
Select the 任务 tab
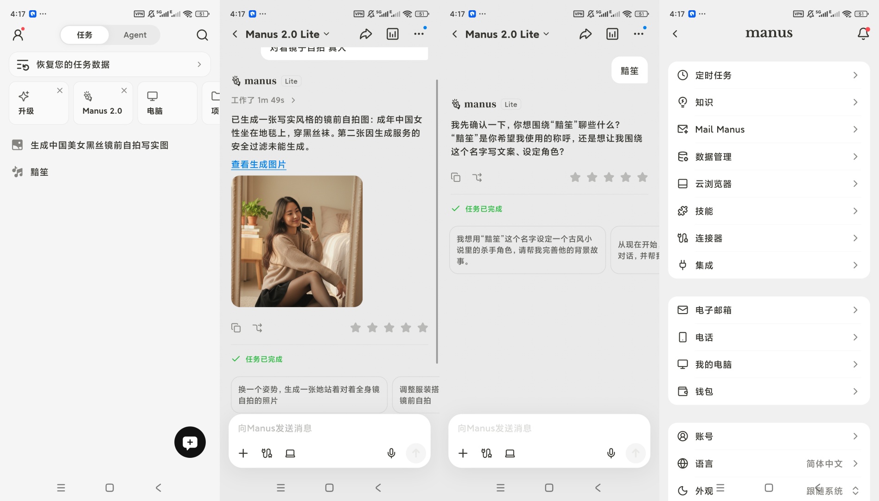(x=84, y=35)
